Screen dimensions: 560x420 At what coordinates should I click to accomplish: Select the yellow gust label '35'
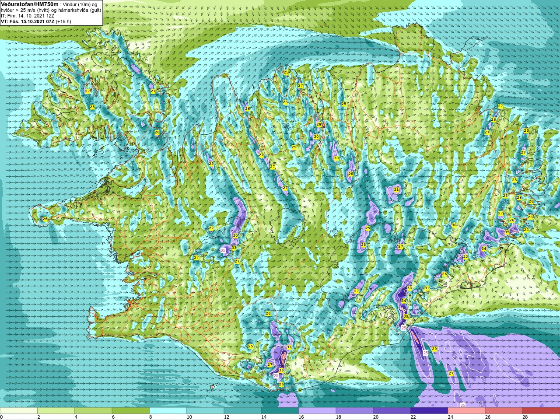tap(507, 232)
